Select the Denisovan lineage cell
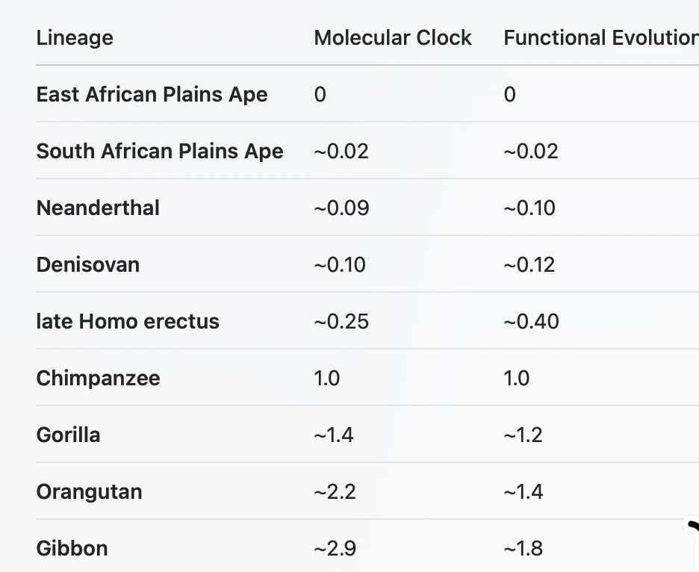This screenshot has height=572, width=699. coord(88,265)
